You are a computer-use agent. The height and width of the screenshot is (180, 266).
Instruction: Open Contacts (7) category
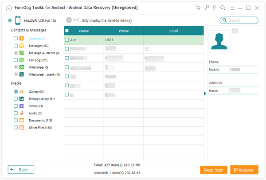(37, 39)
